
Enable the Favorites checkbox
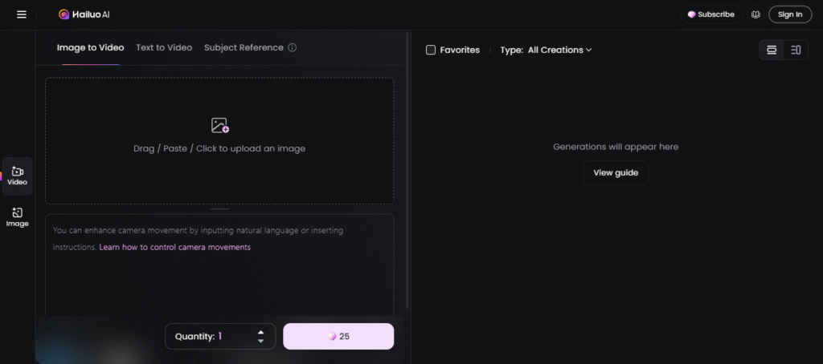[431, 50]
